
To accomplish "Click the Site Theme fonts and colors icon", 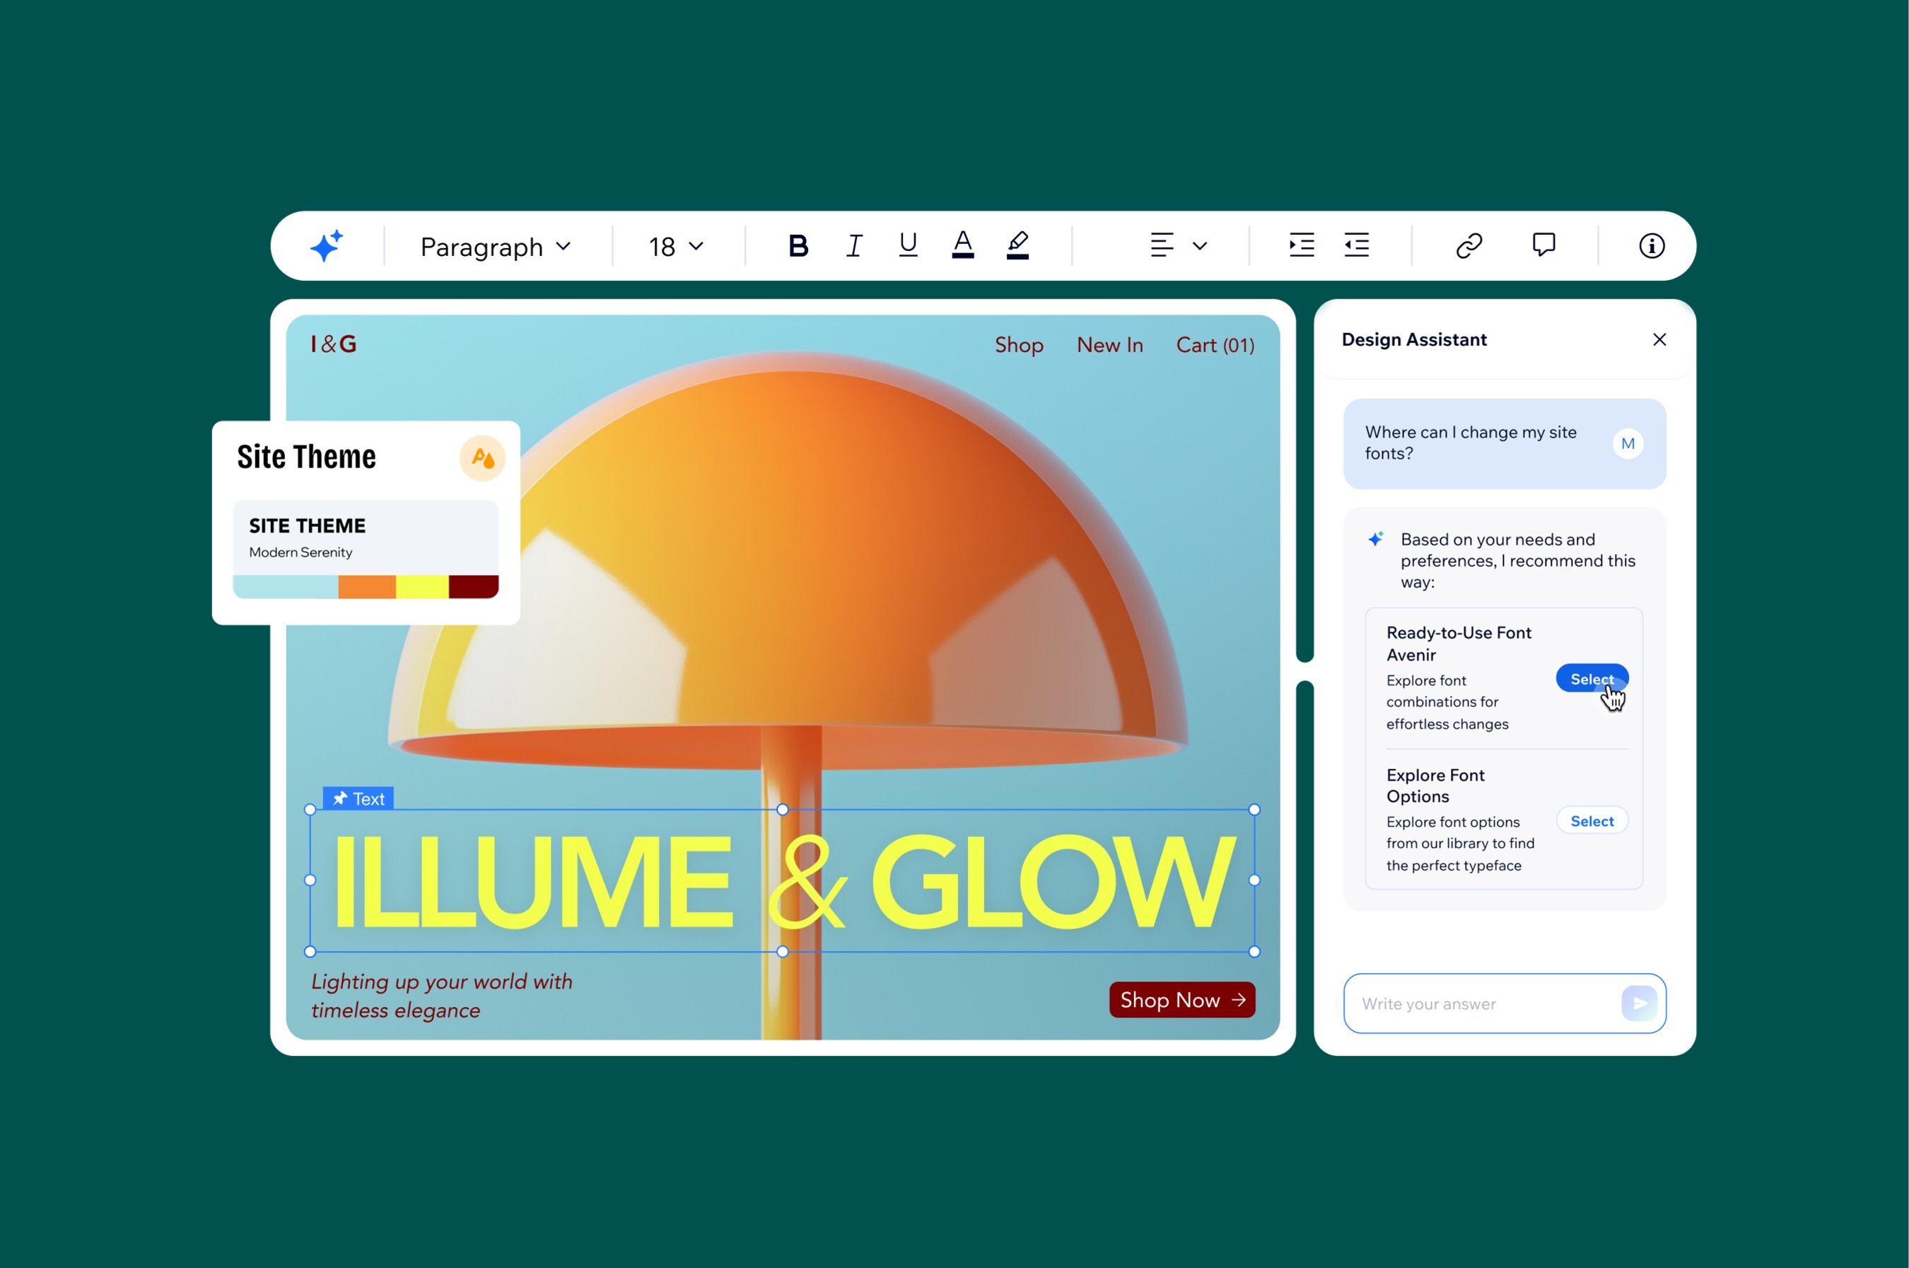I will pyautogui.click(x=482, y=458).
